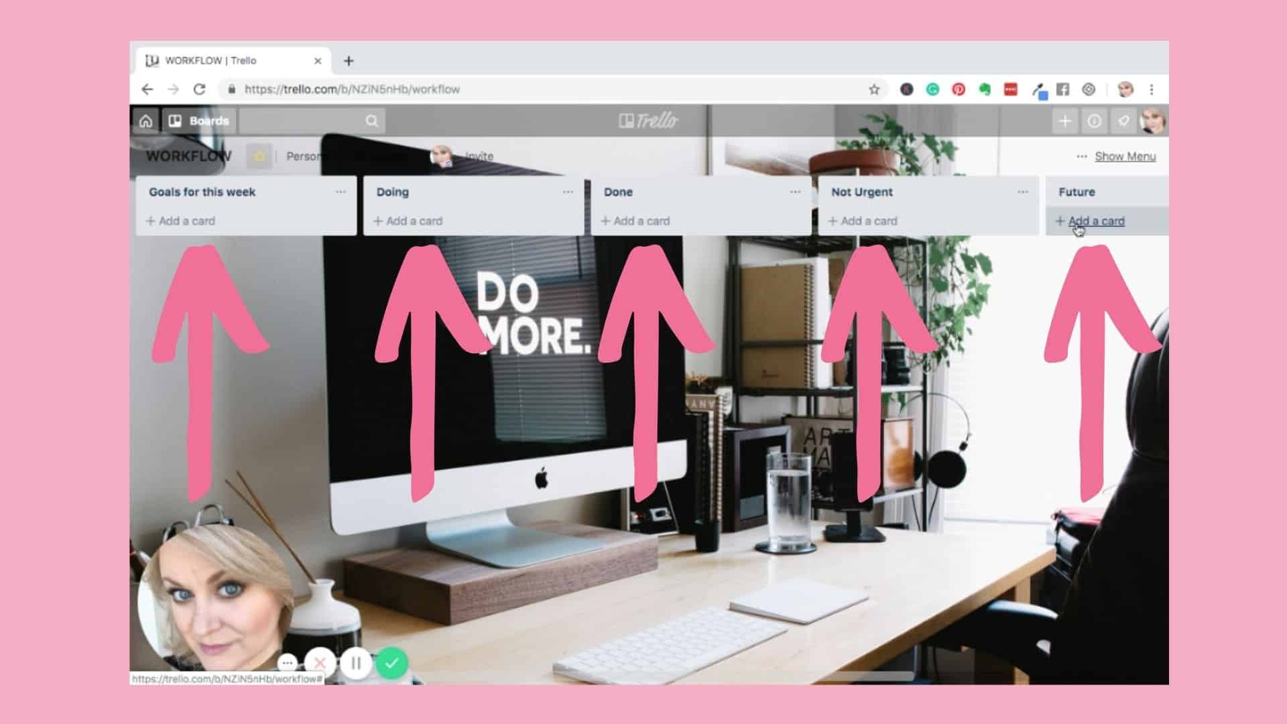Click the Trello logo in header
Image resolution: width=1287 pixels, height=724 pixels.
(x=649, y=121)
